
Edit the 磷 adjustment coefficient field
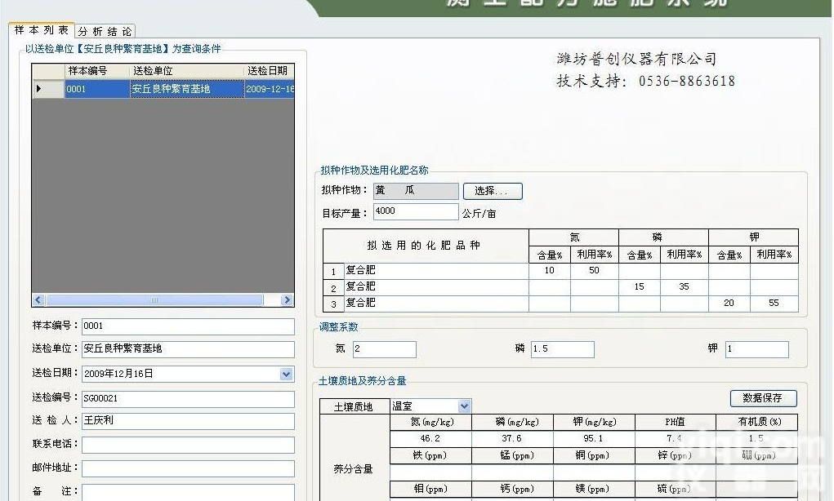point(561,349)
